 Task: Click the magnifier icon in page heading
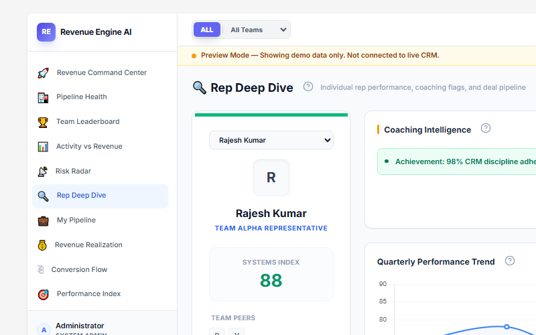tap(200, 88)
